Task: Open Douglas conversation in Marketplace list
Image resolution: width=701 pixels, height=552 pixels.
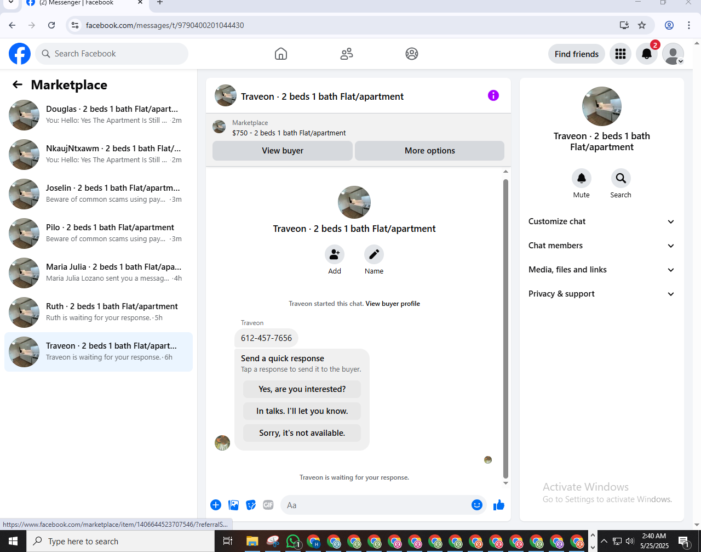Action: point(99,115)
